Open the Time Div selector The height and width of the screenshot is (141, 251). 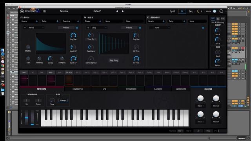point(91,39)
